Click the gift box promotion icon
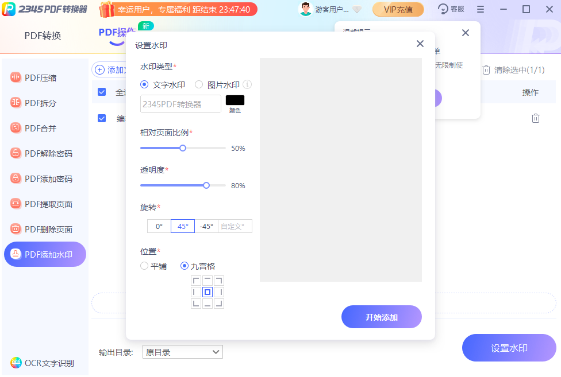 106,9
